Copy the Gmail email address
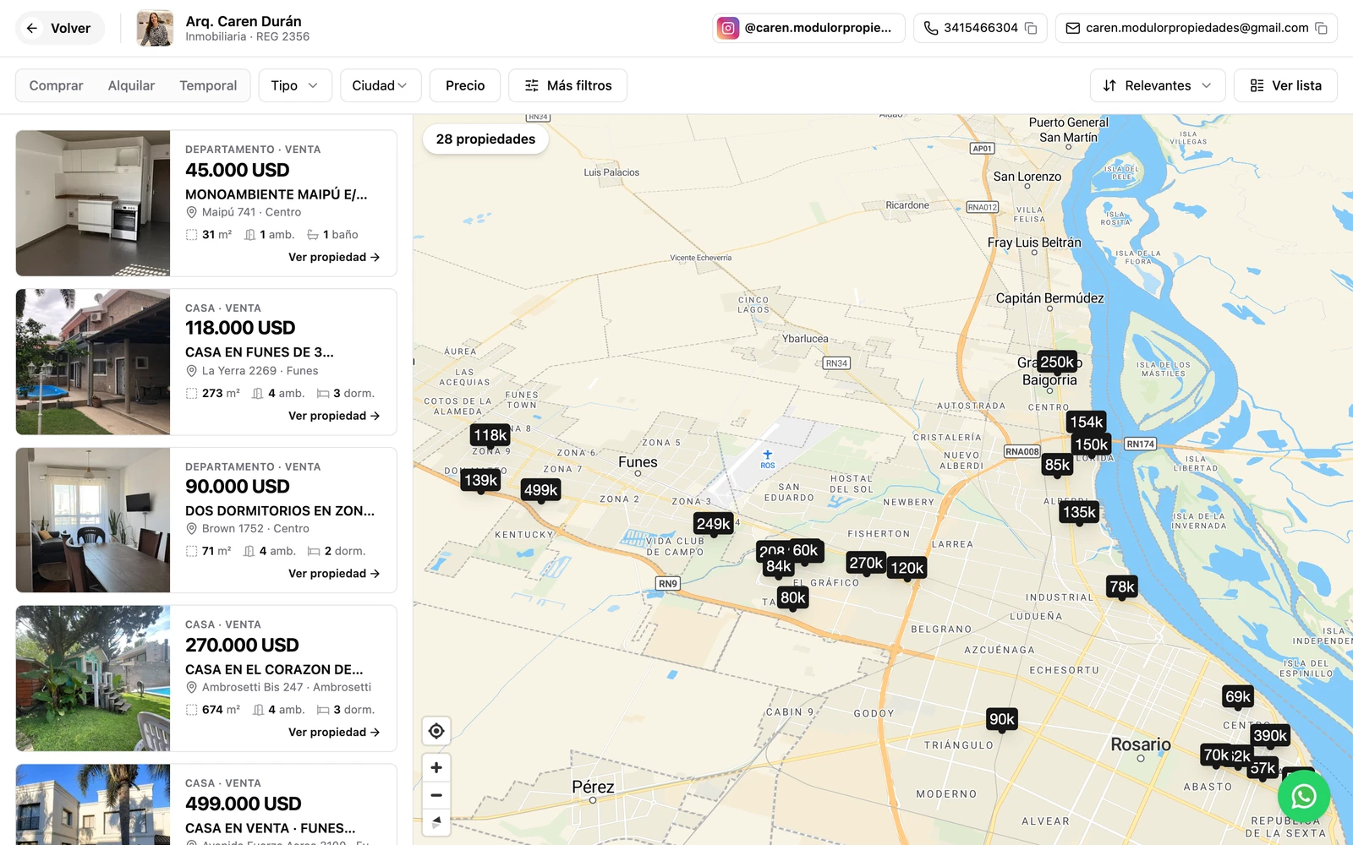Viewport: 1353px width, 845px height. tap(1321, 28)
